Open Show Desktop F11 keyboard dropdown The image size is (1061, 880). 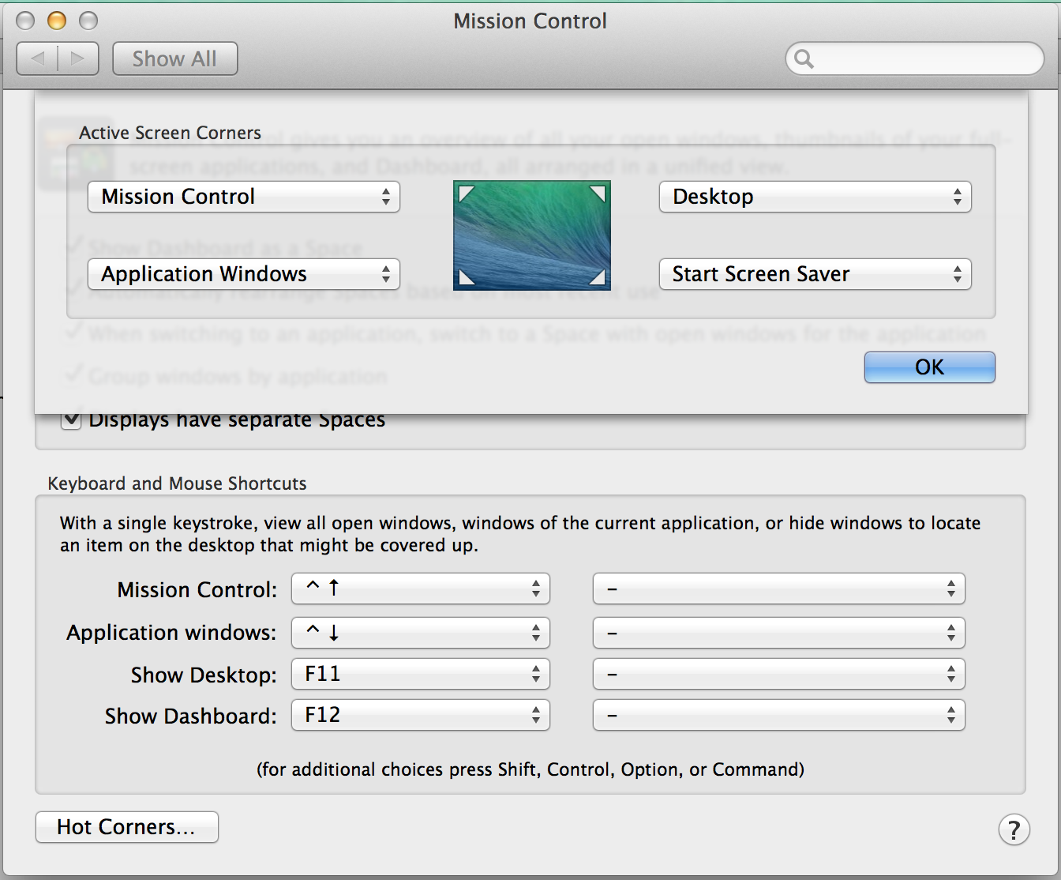pyautogui.click(x=421, y=674)
